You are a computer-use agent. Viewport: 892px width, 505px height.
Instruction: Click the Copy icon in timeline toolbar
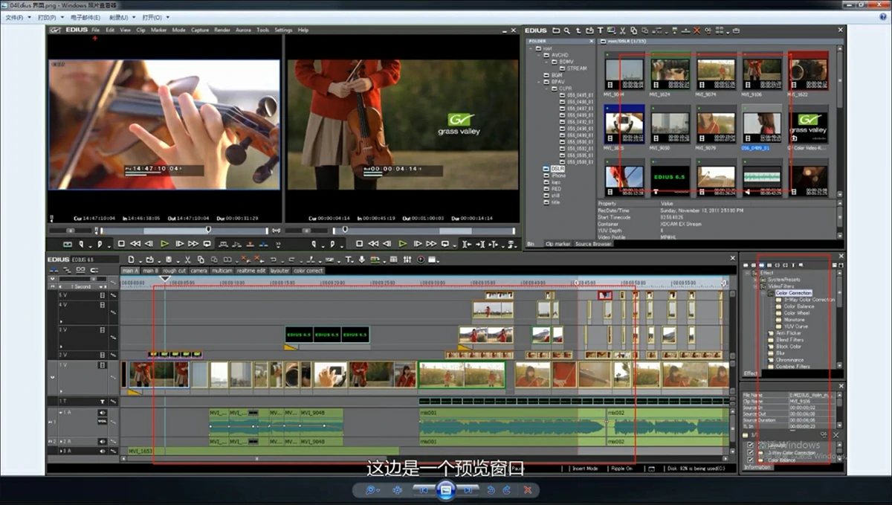click(x=201, y=260)
